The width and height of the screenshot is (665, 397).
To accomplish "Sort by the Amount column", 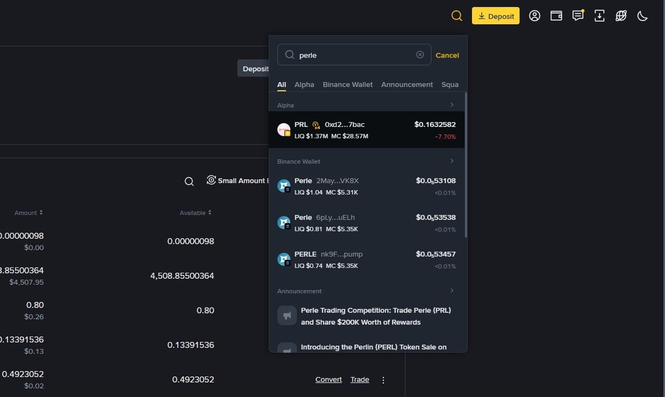I will (x=29, y=213).
